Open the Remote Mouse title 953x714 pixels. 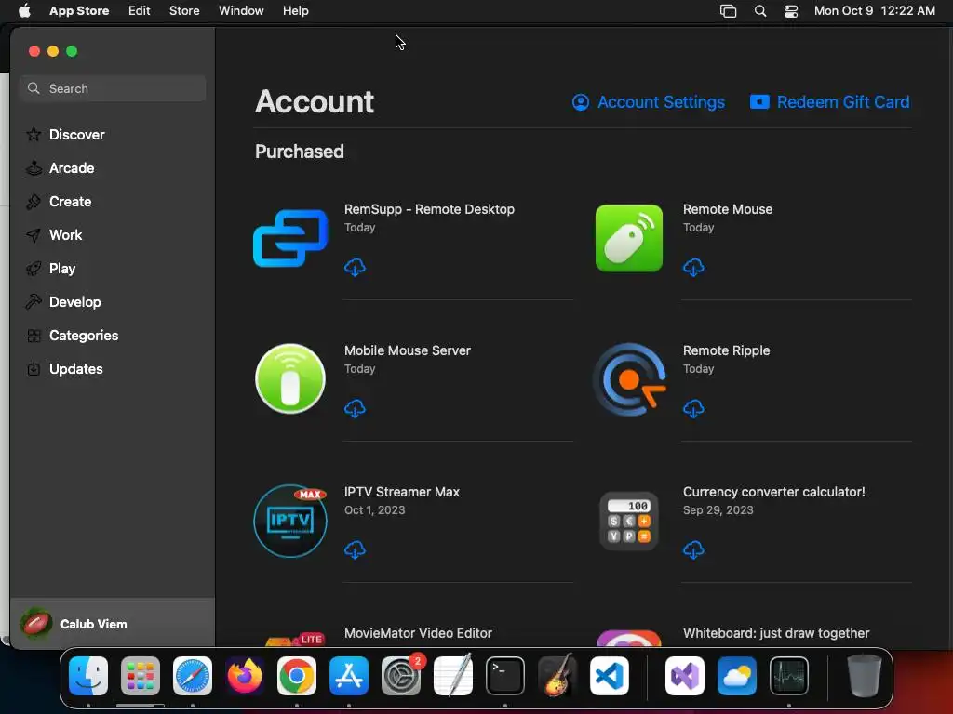[728, 209]
